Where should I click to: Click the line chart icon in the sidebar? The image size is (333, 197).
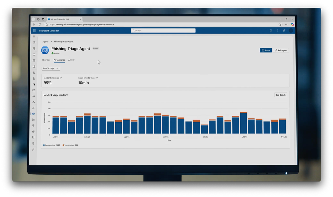33,120
